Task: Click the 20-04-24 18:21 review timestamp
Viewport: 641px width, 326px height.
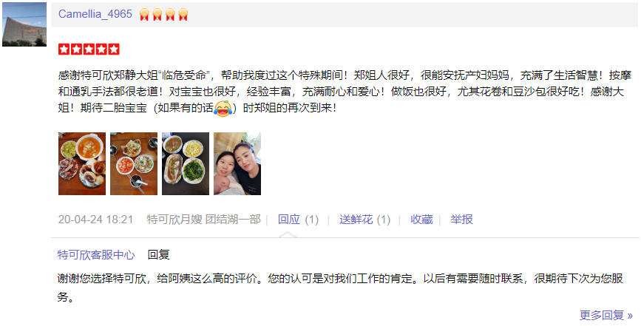Action: (95, 220)
